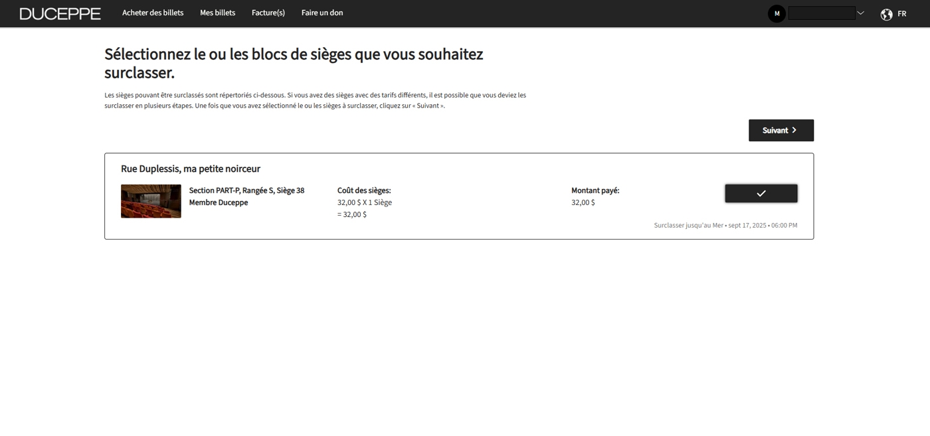Screen dimensions: 930x436
Task: Open the redacted account name menu
Action: [821, 13]
